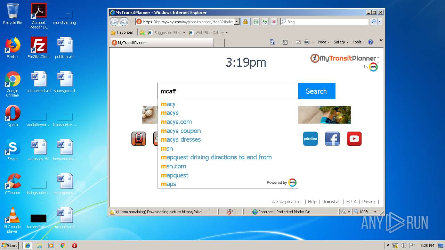Click the Bing search magnifier button
445x250 pixels.
[373, 22]
